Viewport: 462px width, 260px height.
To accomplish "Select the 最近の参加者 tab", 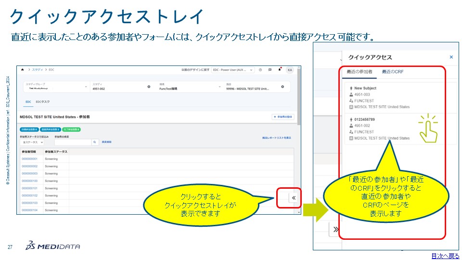I will (x=359, y=72).
